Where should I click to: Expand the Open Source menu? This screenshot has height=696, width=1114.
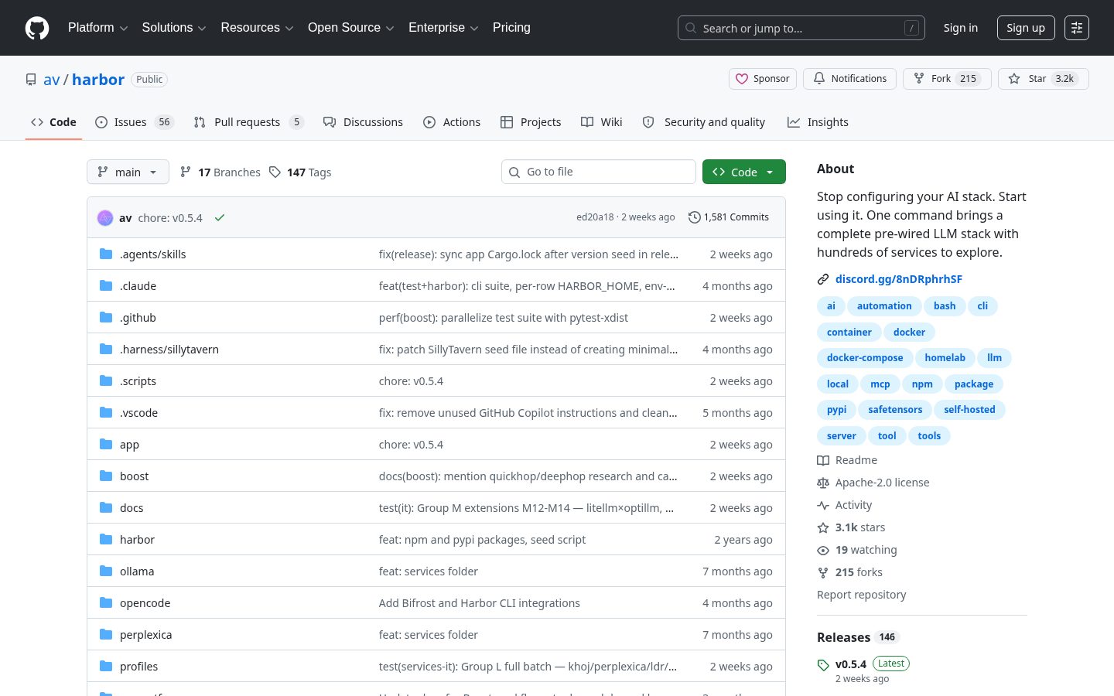(351, 28)
